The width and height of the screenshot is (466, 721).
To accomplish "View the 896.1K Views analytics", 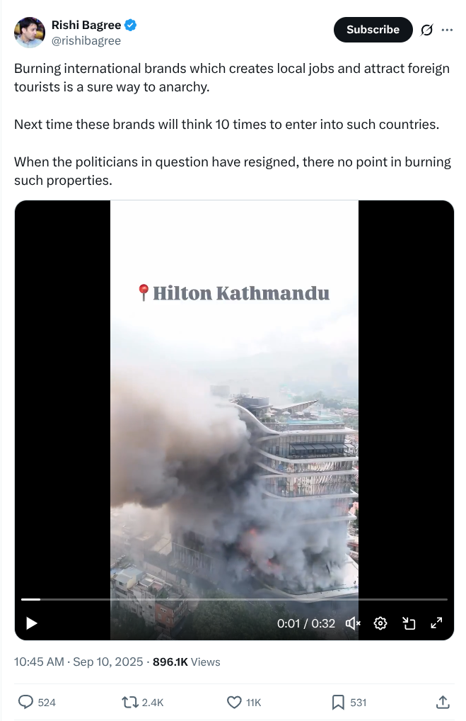I will pos(187,662).
